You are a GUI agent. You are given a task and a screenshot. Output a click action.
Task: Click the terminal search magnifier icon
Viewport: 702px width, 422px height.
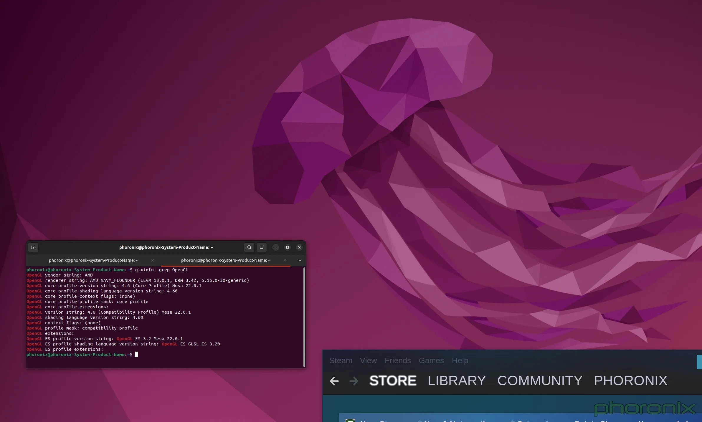[249, 247]
